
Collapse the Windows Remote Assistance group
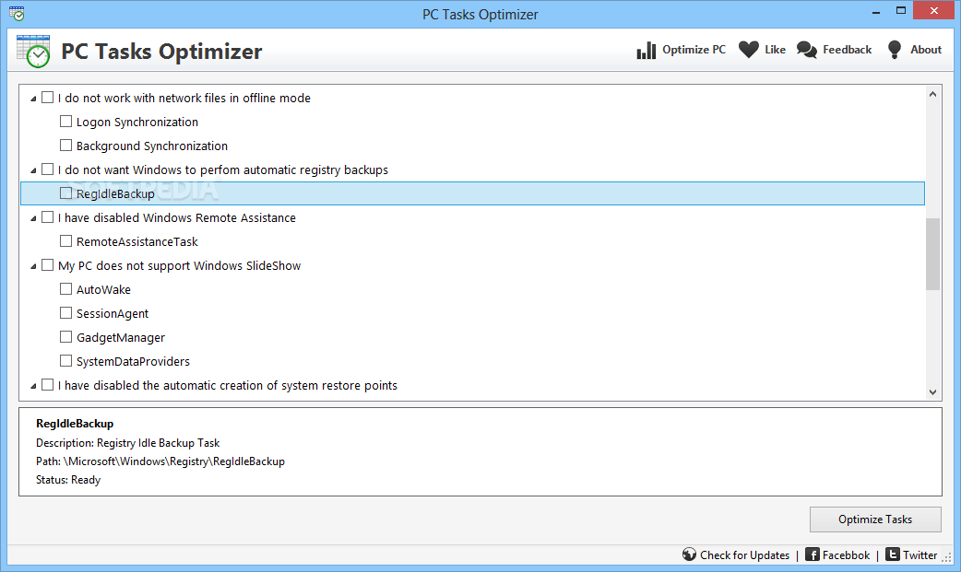click(x=33, y=218)
